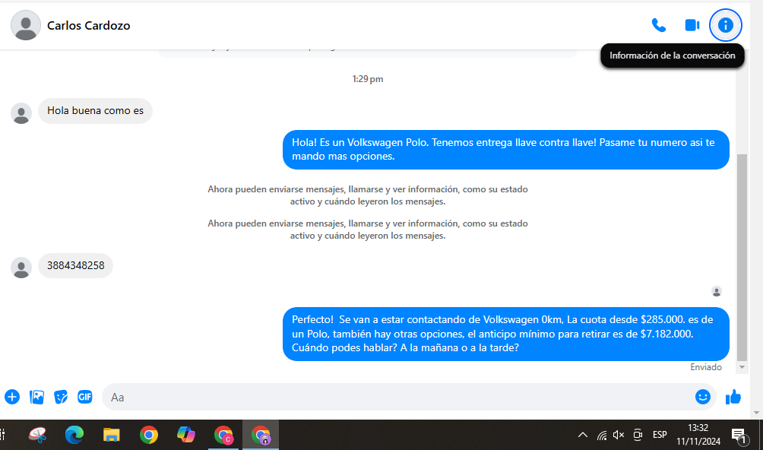The height and width of the screenshot is (450, 763).
Task: Open File Explorer from the taskbar
Action: (x=112, y=435)
